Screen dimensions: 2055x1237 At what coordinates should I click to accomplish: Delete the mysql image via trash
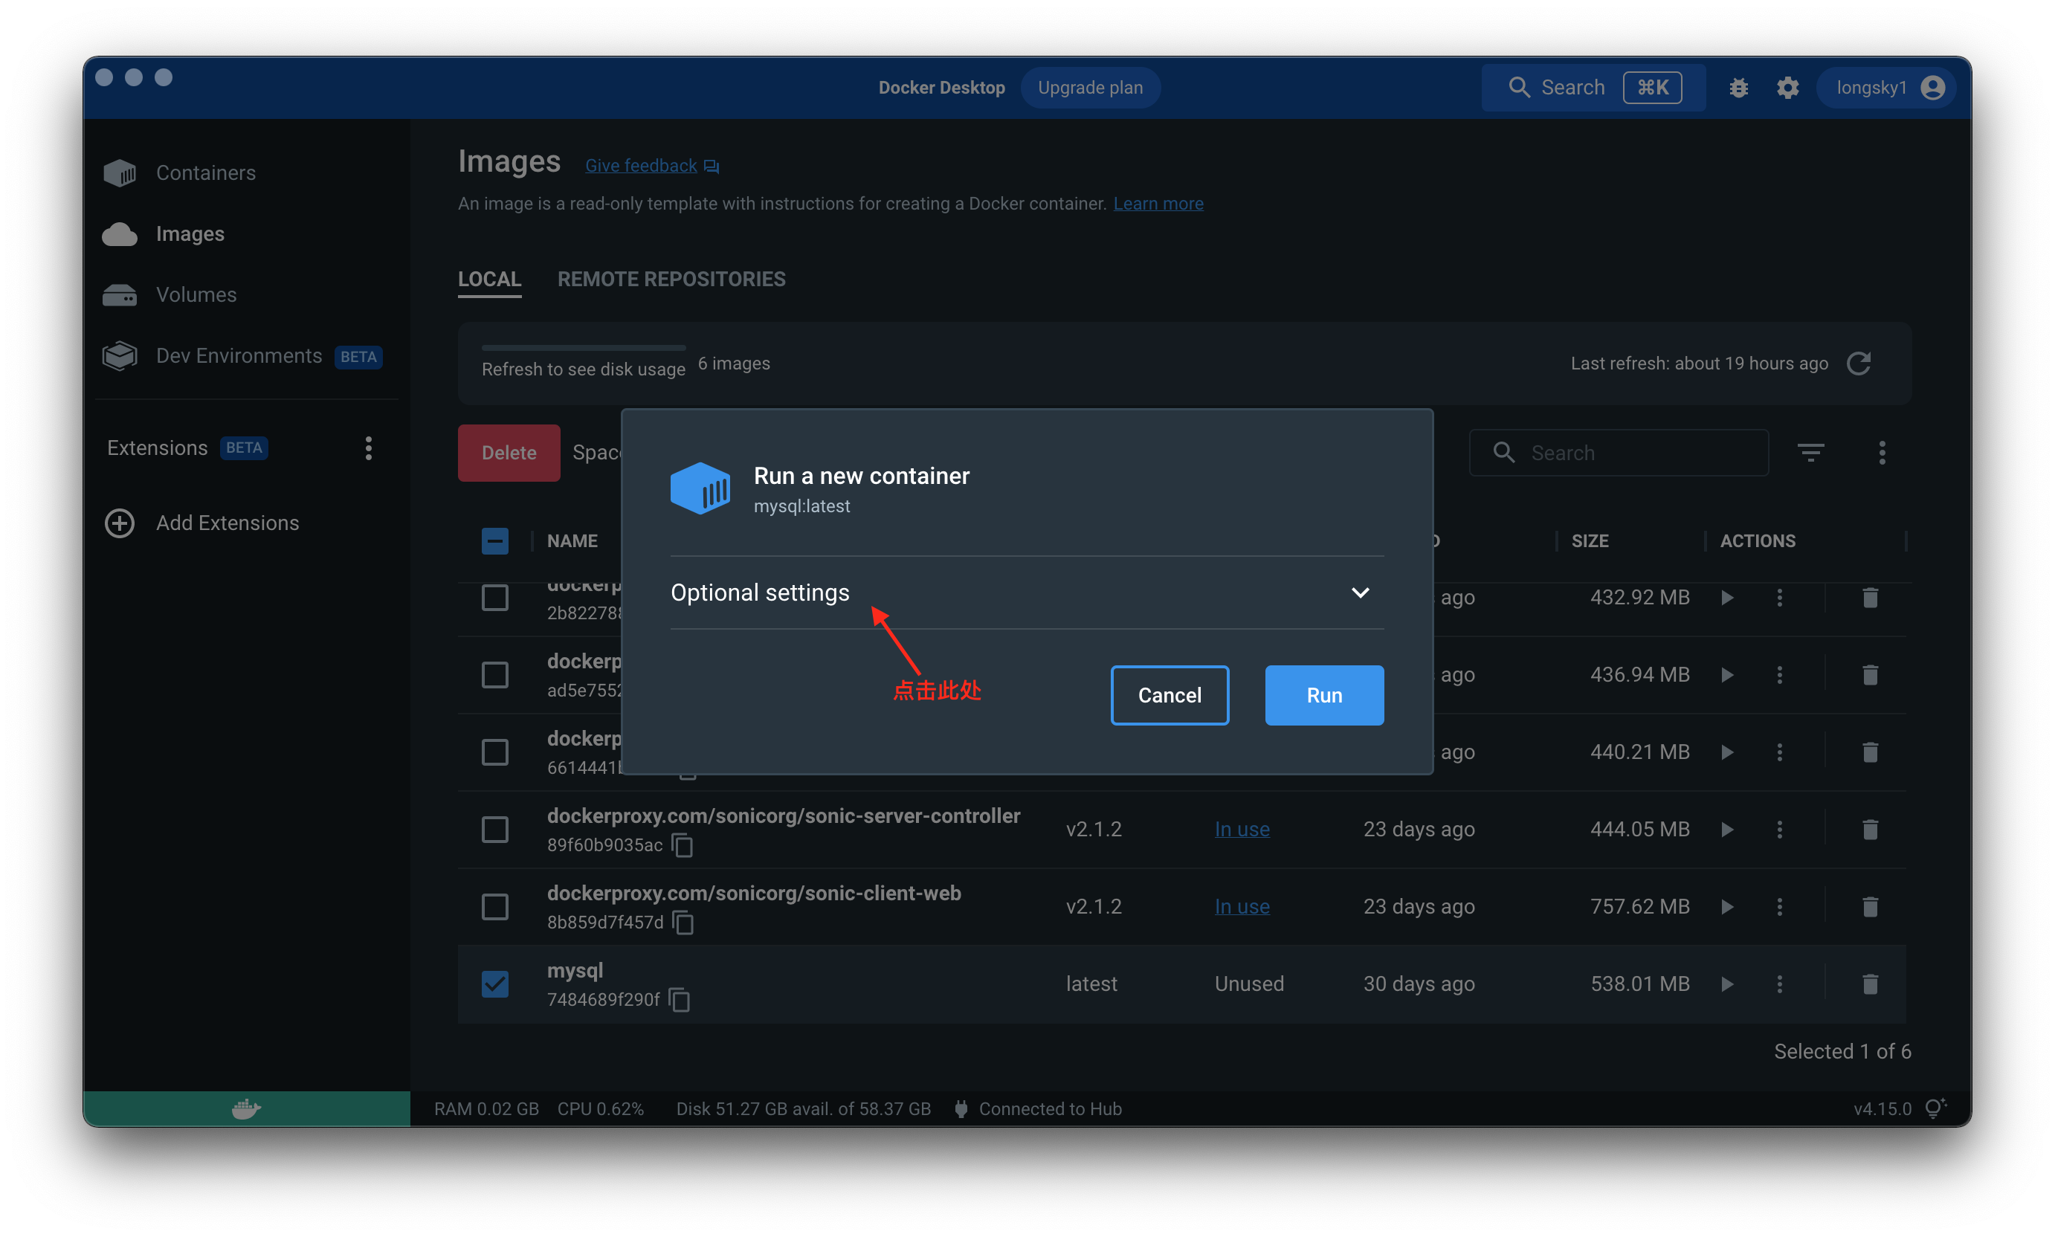pos(1870,984)
